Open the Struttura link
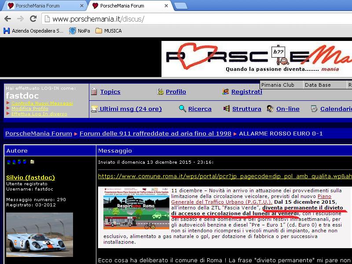The height and width of the screenshot is (264, 352). pyautogui.click(x=247, y=109)
